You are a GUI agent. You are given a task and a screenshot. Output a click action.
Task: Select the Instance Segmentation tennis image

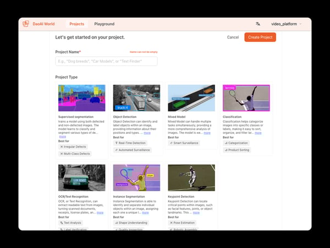[136, 177]
